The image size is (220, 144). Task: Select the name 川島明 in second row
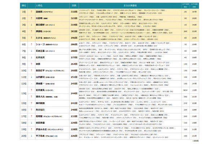click(x=40, y=18)
